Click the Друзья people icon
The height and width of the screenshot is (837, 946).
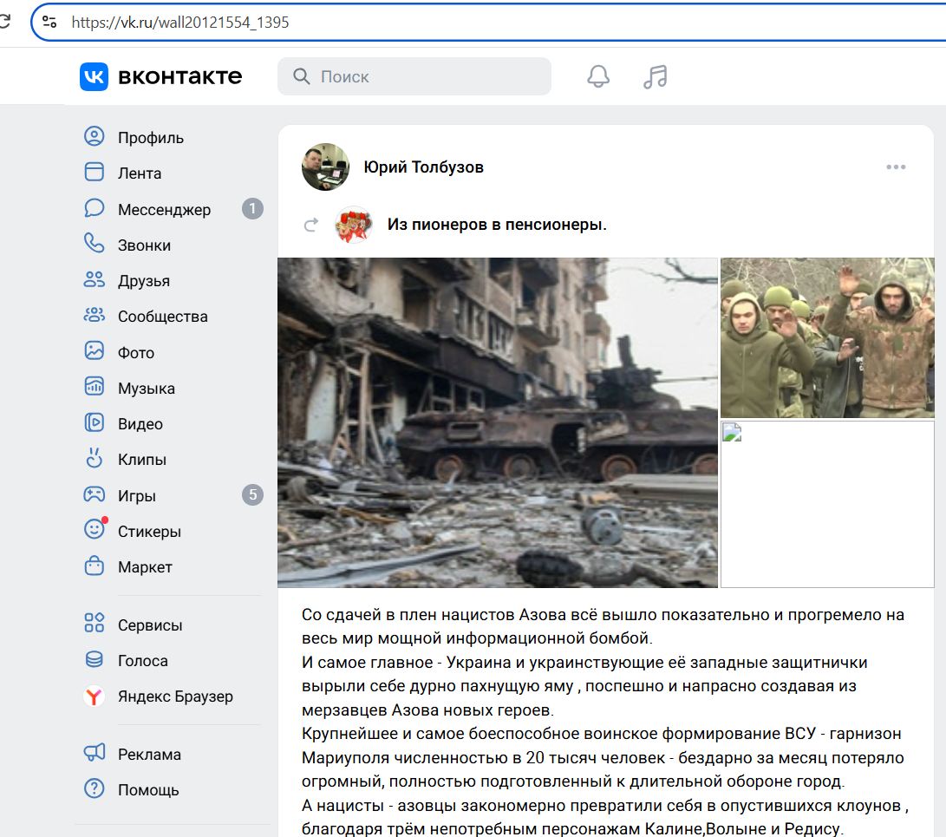[x=95, y=279]
